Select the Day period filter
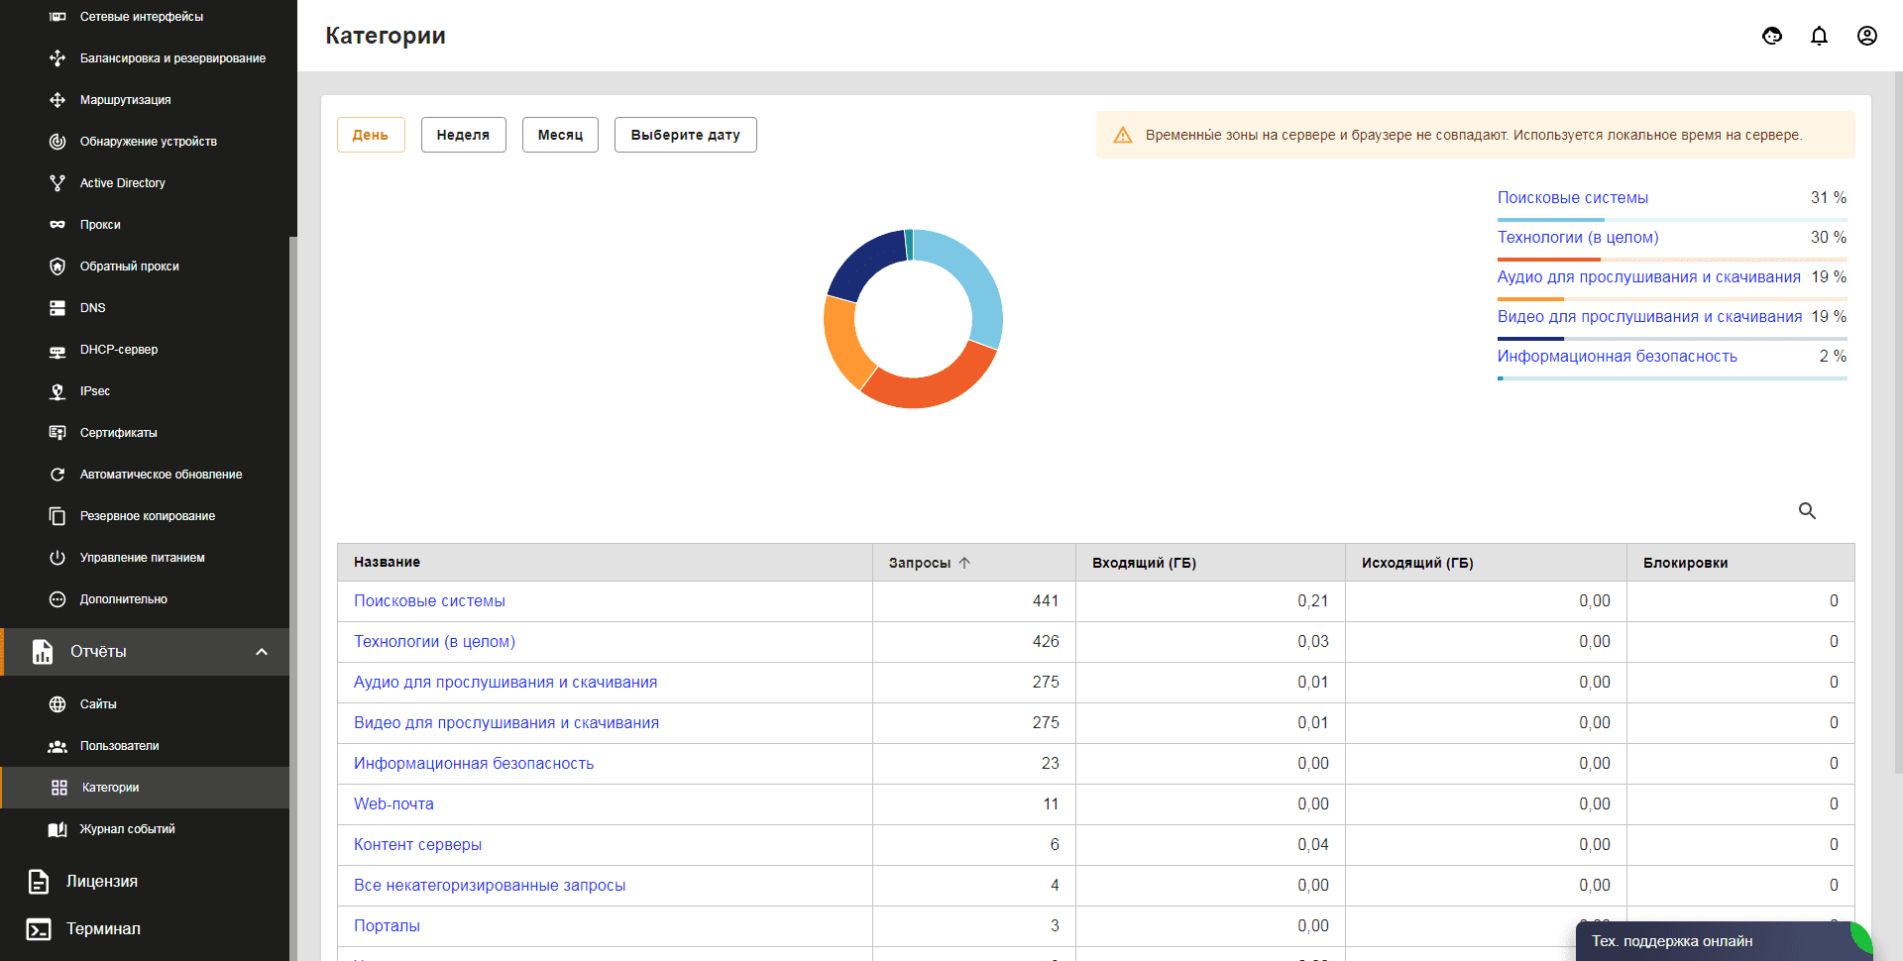This screenshot has height=961, width=1903. click(x=371, y=135)
